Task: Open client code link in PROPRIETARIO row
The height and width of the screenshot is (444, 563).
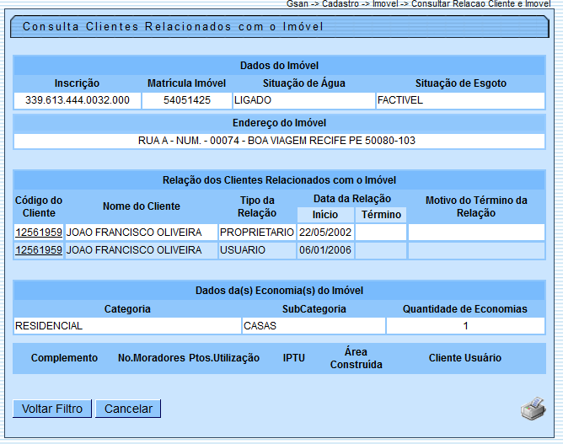Action: pyautogui.click(x=39, y=232)
